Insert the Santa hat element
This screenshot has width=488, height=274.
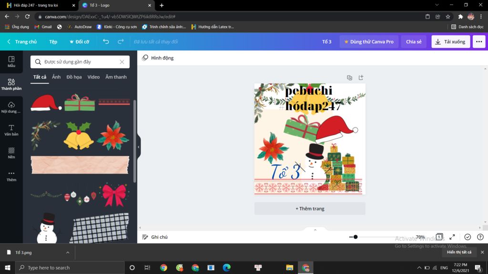(x=46, y=103)
